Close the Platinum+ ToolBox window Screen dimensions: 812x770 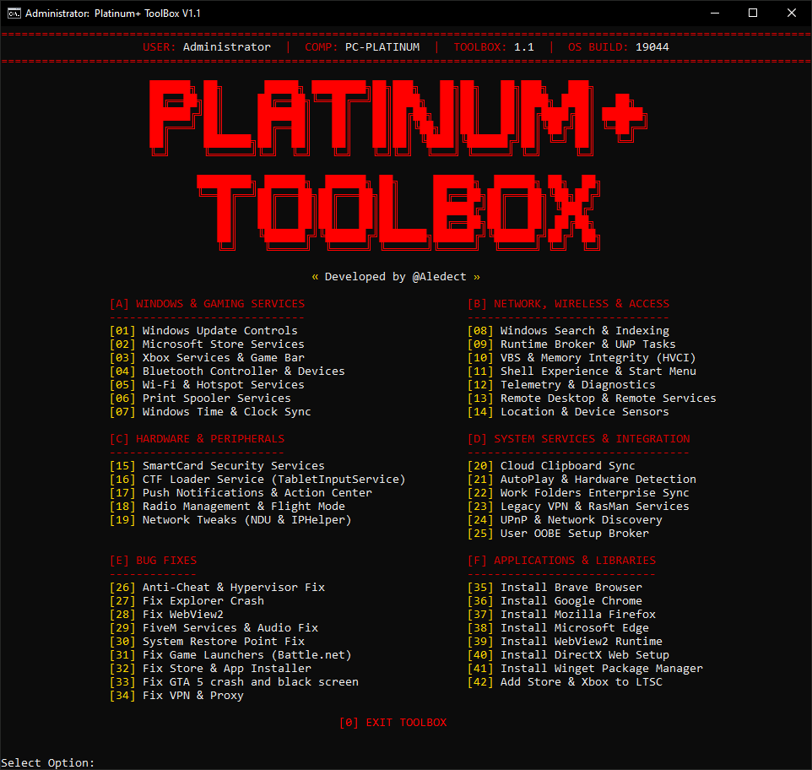point(791,13)
